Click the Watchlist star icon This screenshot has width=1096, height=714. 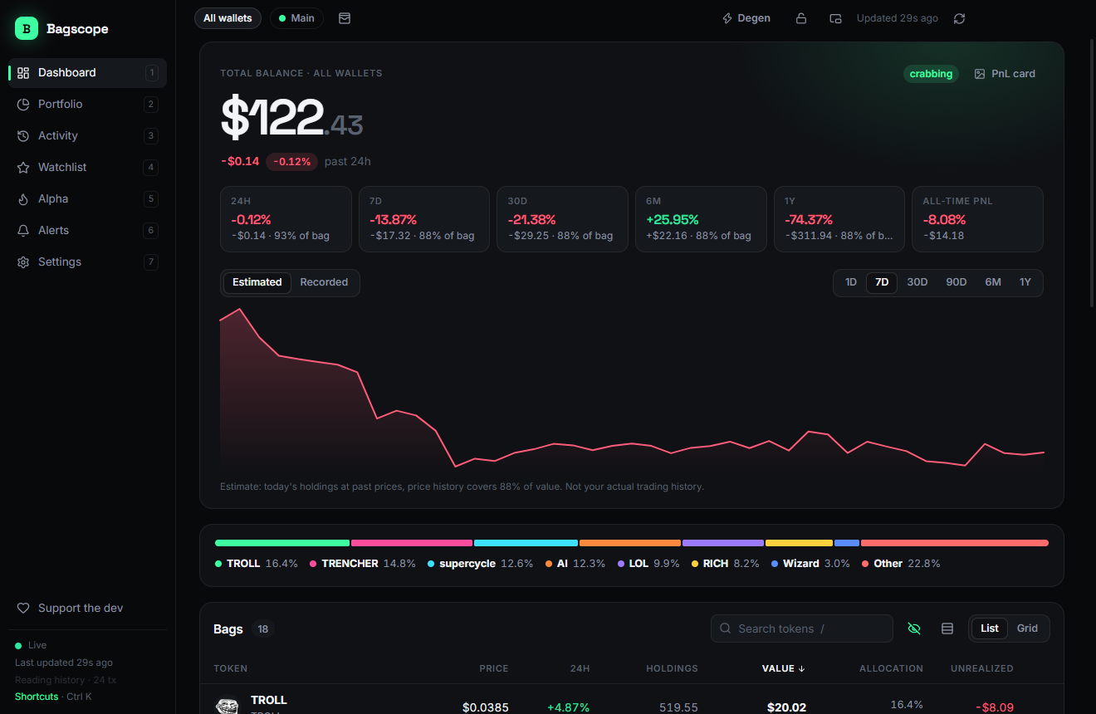click(x=23, y=168)
